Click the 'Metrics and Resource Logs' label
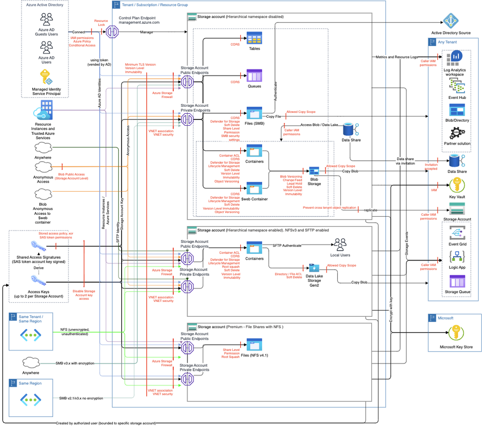483x427 pixels. (x=397, y=57)
